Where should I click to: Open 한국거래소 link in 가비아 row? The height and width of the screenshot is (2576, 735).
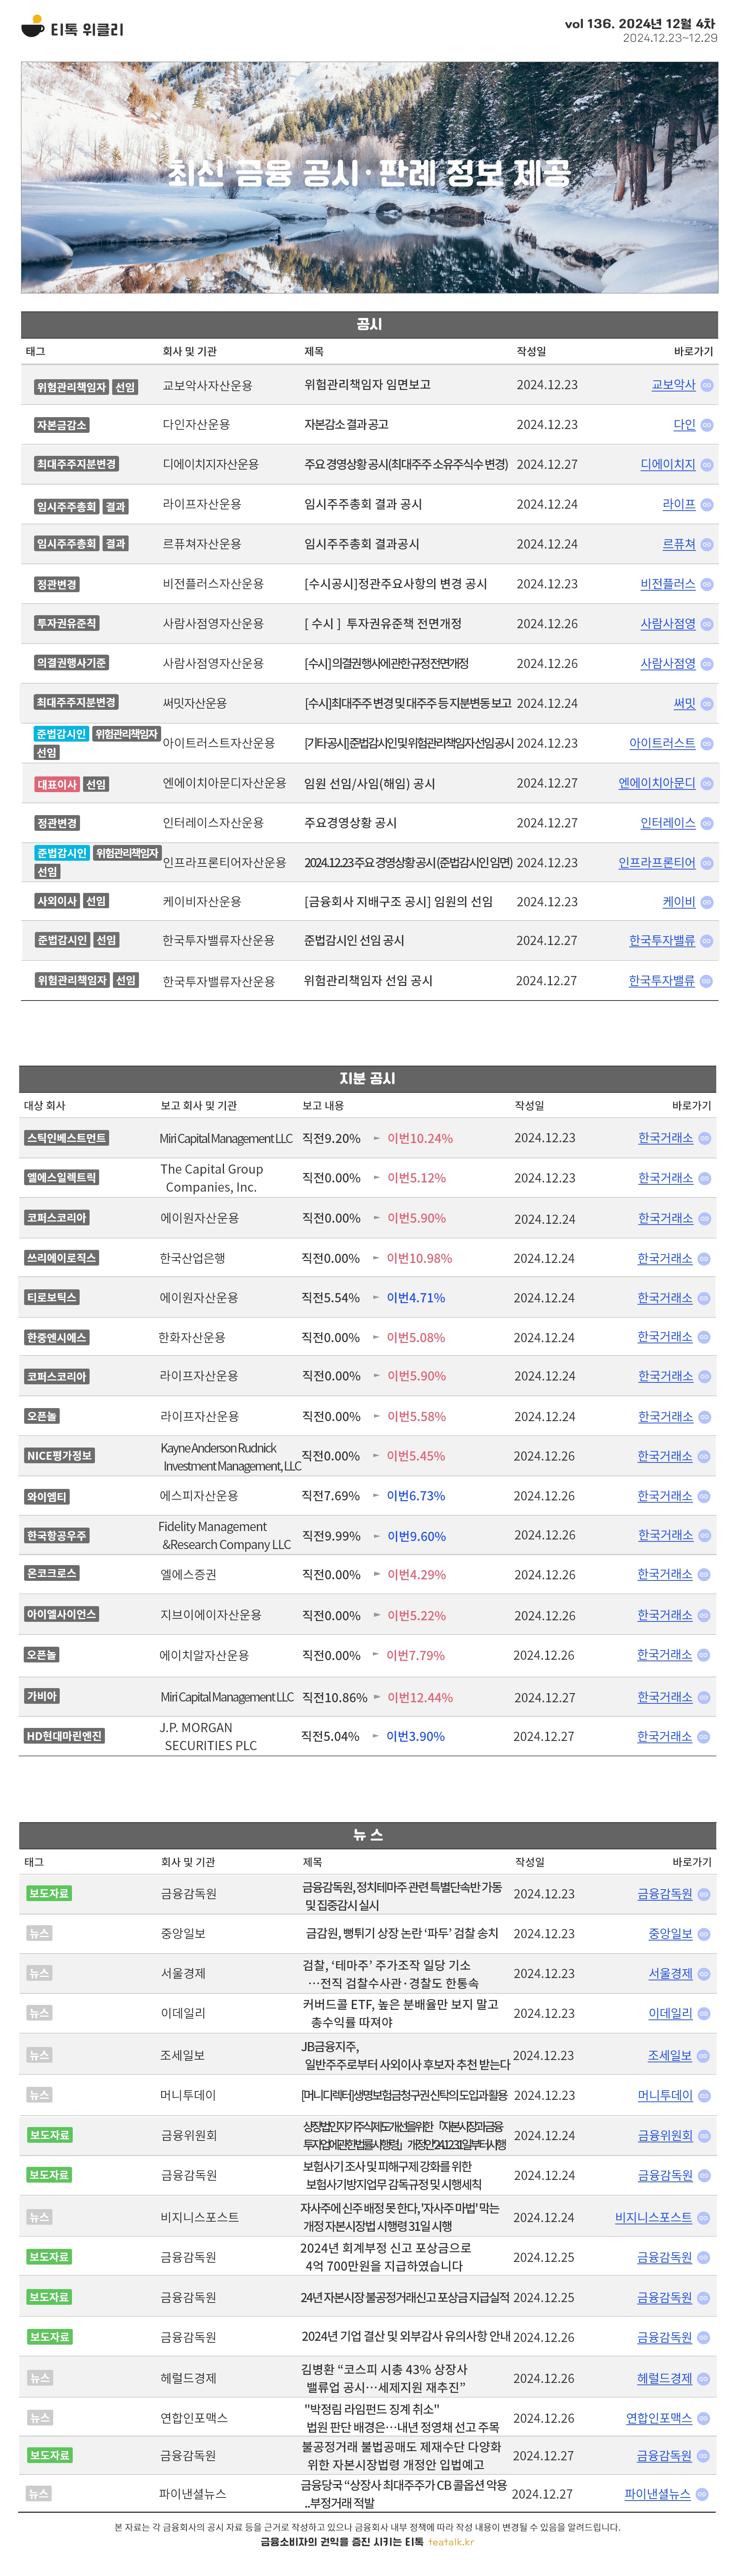[665, 1697]
